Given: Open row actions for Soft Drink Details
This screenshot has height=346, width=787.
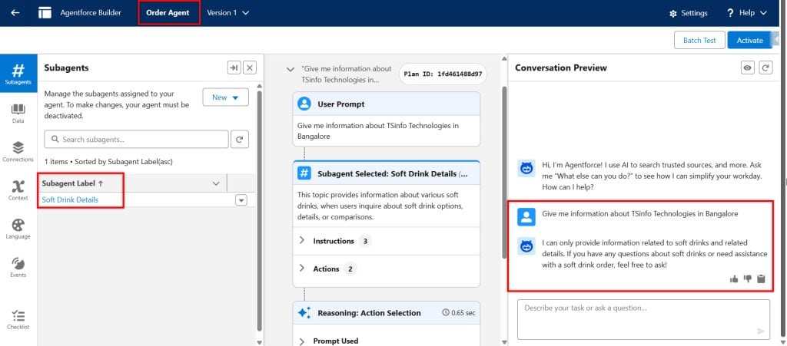Looking at the screenshot, I should coord(241,199).
